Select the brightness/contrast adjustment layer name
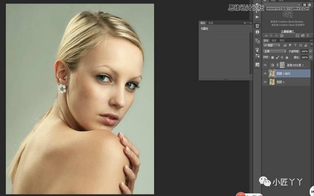Viewport: 314px width, 196px height. click(x=295, y=65)
